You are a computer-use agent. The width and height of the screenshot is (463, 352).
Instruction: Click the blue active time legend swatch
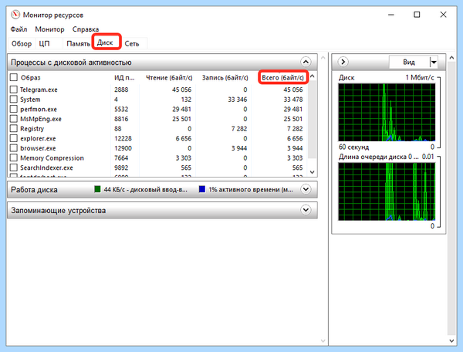[x=202, y=189]
